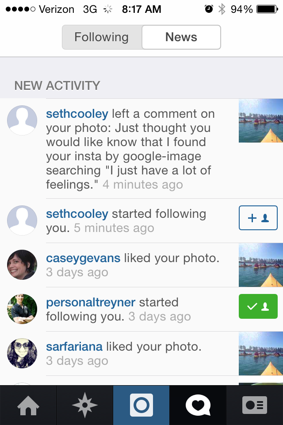Viewport: 283px width, 425px height.
Task: Tap the camera capture button icon
Action: [x=141, y=405]
